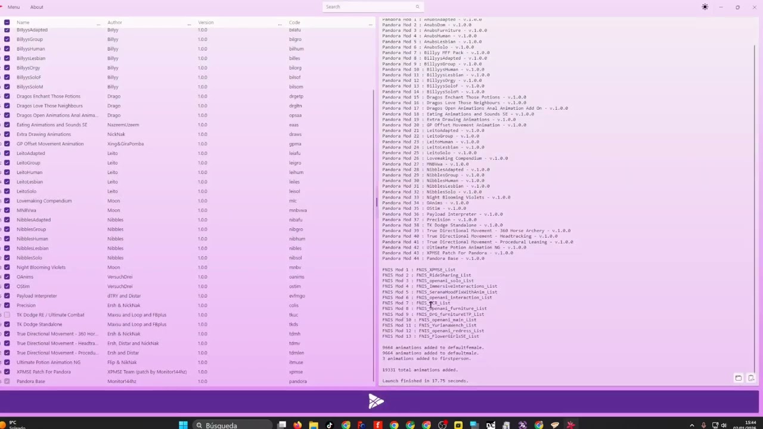
Task: Uncheck the NibblesHuman mod
Action: 7,238
